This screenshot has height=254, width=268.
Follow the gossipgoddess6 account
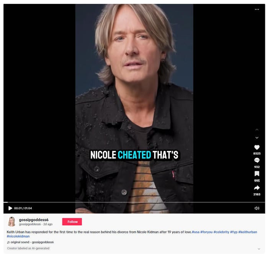pos(72,222)
